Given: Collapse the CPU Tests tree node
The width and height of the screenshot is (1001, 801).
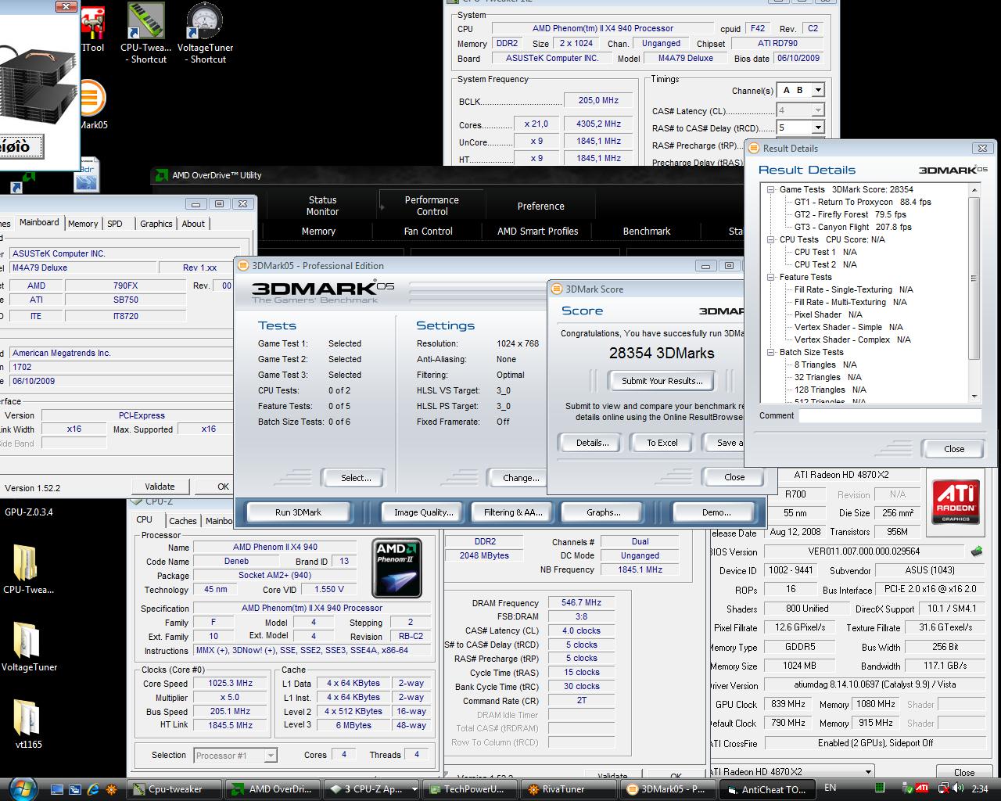Looking at the screenshot, I should [x=771, y=239].
